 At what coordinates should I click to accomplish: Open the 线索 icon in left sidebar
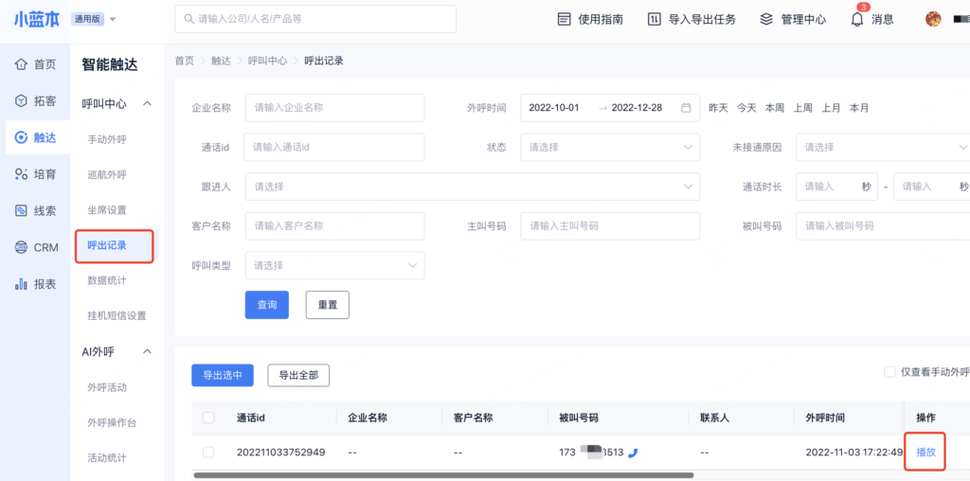tap(21, 211)
